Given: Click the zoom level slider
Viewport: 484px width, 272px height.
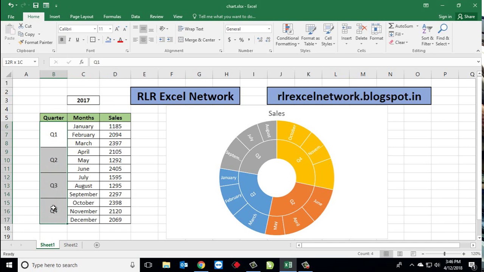Looking at the screenshot, I should (444, 254).
